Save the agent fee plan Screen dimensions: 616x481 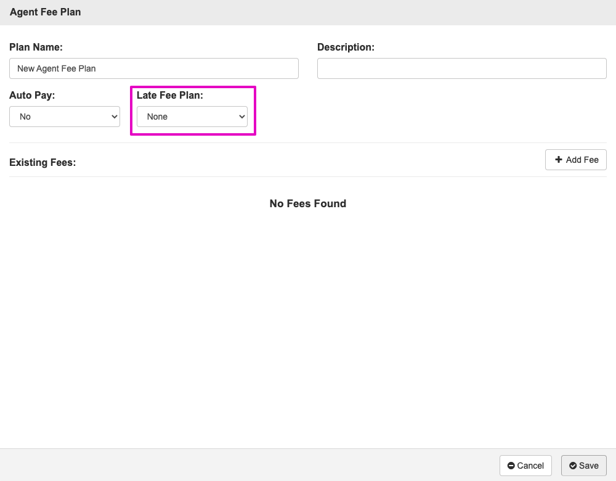pos(583,466)
